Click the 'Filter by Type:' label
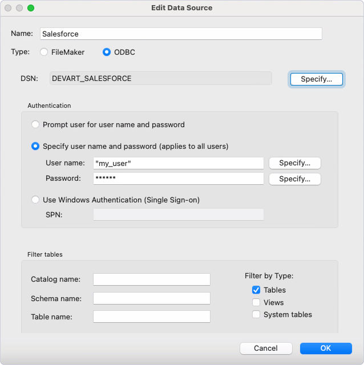Image resolution: width=364 pixels, height=365 pixels. pyautogui.click(x=269, y=276)
